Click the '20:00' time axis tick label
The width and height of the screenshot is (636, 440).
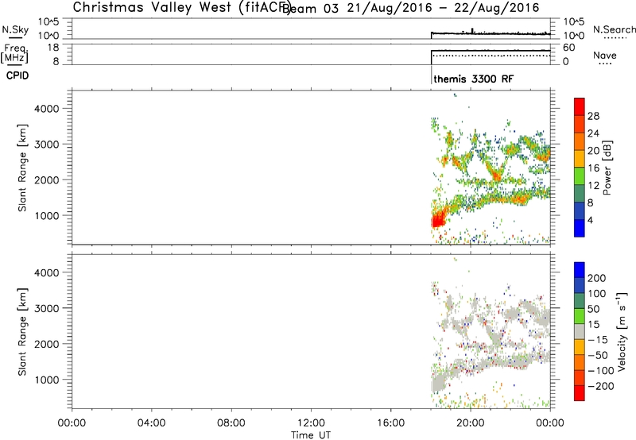pyautogui.click(x=471, y=423)
